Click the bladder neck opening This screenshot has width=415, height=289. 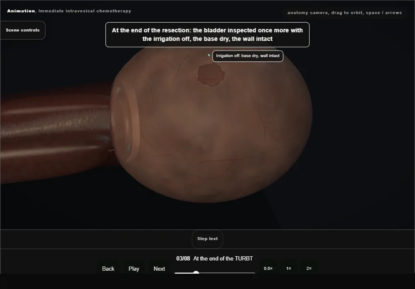point(125,123)
